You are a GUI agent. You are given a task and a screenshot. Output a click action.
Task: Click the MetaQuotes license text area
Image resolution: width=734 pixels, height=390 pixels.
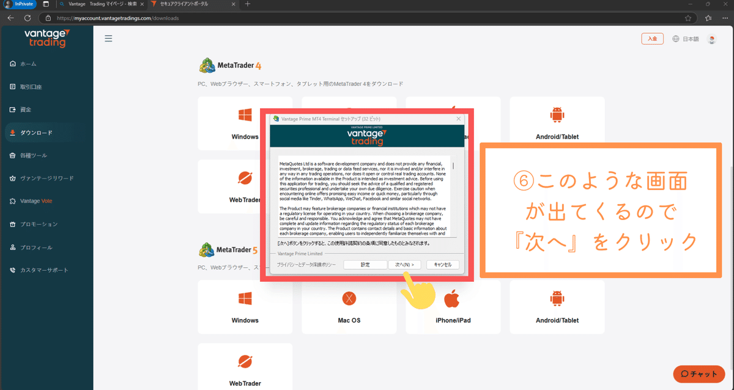point(363,196)
